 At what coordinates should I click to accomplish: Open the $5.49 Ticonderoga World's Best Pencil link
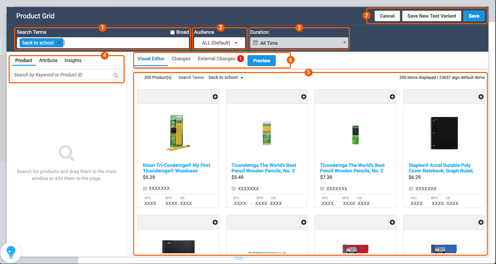(264, 168)
